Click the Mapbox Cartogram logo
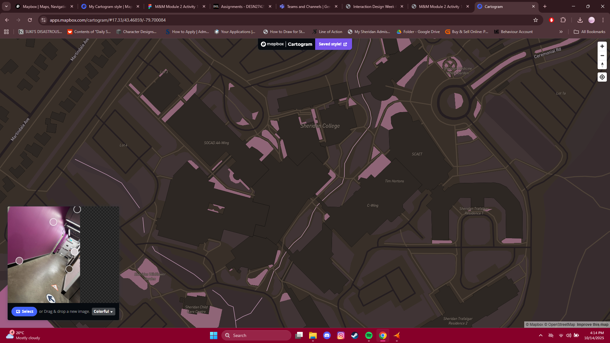 point(286,44)
